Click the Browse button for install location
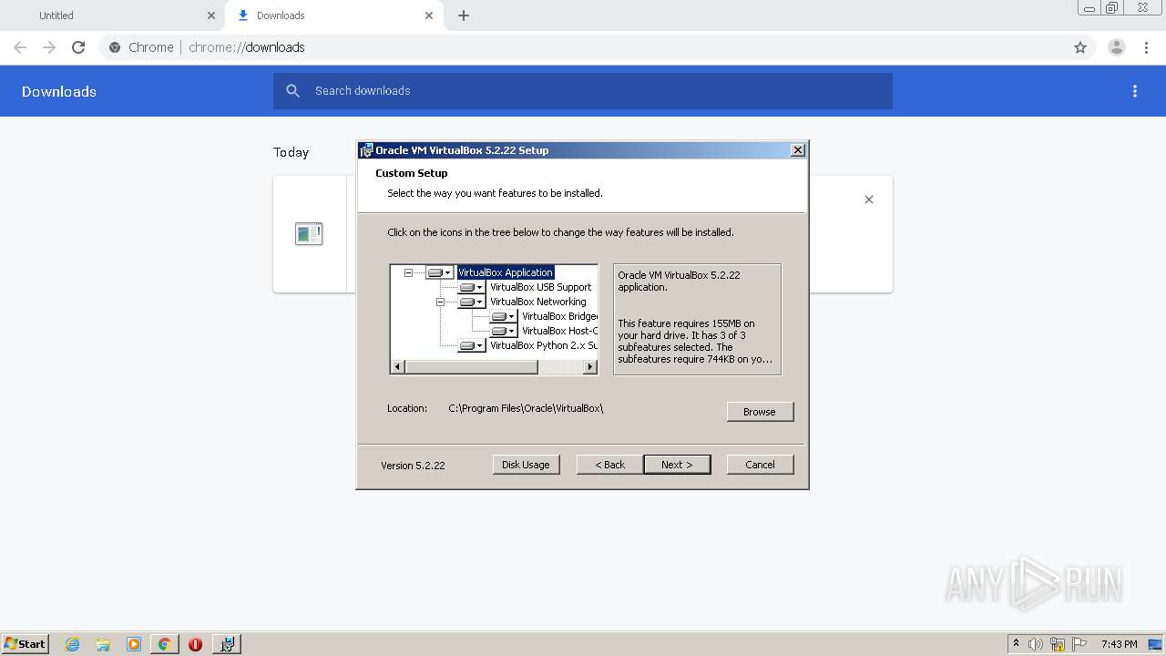This screenshot has width=1166, height=656. (x=760, y=412)
